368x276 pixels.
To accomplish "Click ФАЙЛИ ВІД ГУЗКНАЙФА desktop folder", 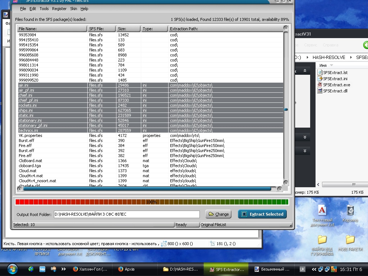I will (x=322, y=245).
